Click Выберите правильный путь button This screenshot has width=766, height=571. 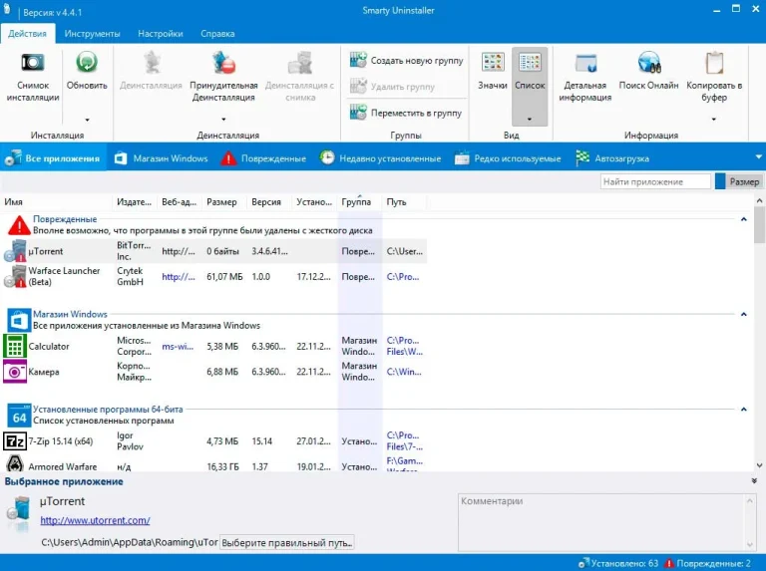click(x=287, y=543)
